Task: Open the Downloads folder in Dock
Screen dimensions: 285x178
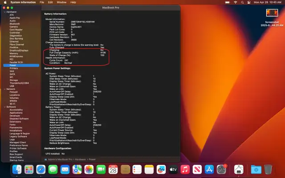Action: pyautogui.click(x=256, y=170)
